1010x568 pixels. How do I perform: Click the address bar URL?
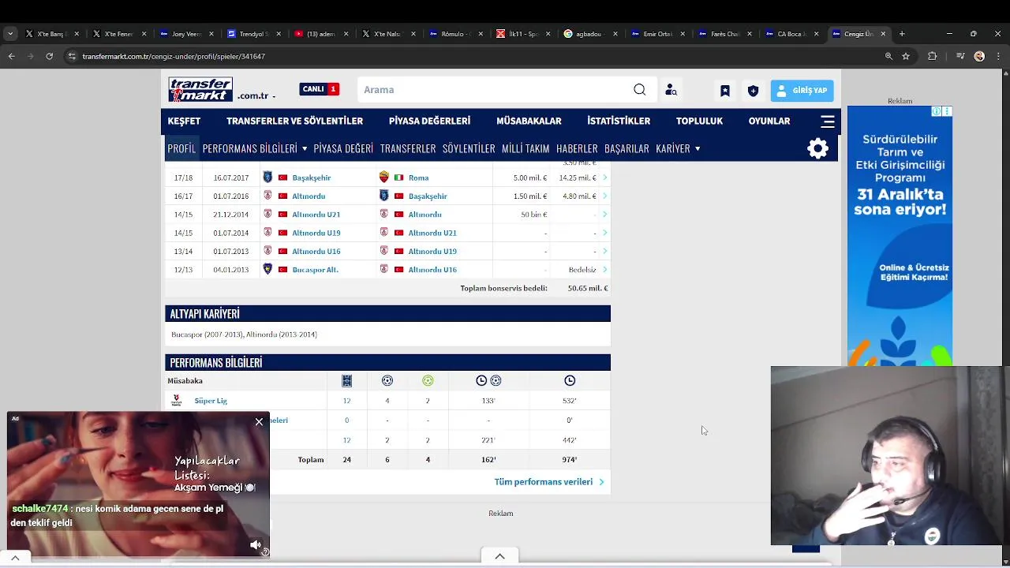pyautogui.click(x=174, y=56)
